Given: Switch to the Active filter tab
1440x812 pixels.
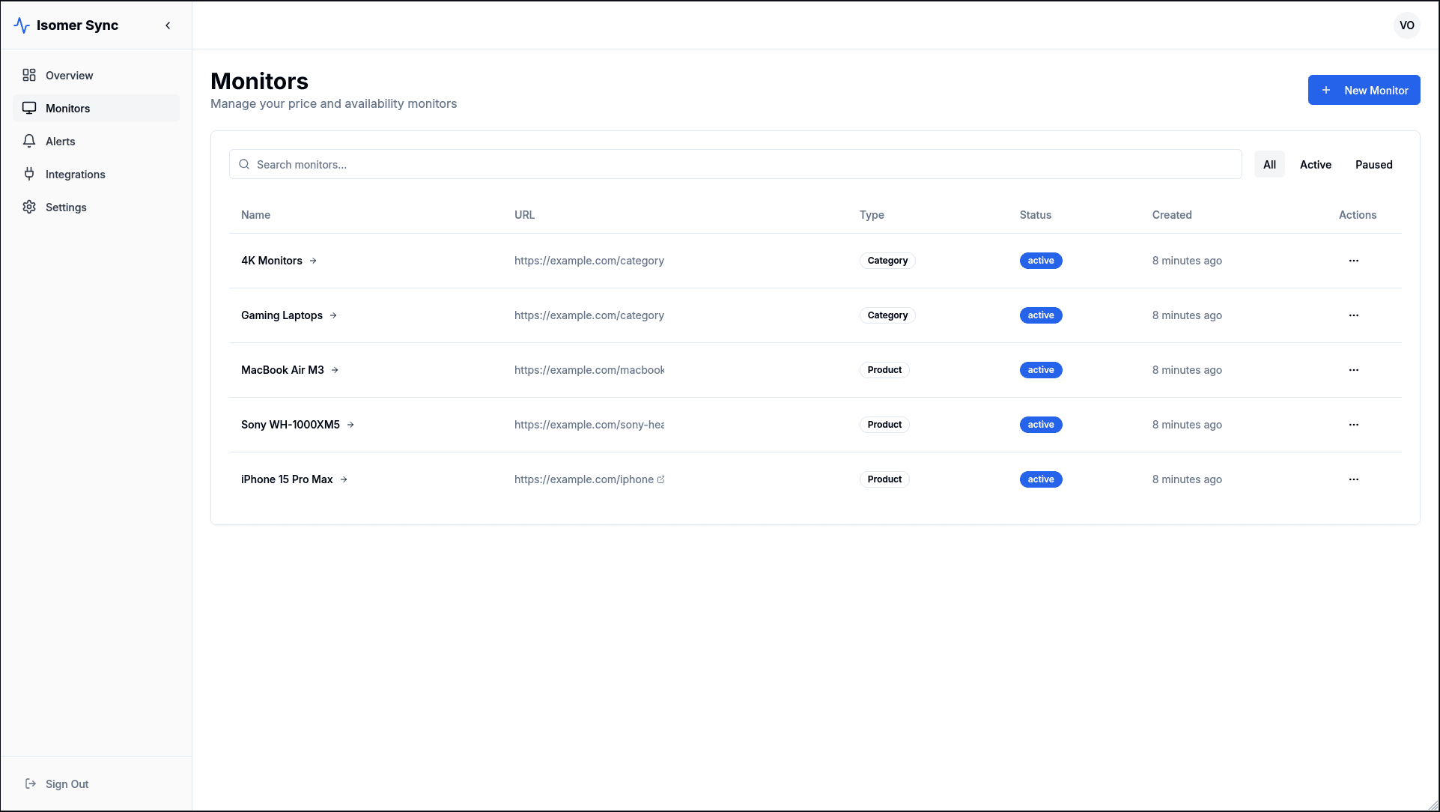Looking at the screenshot, I should click(1316, 164).
